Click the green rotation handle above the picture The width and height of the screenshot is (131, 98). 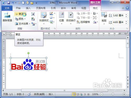[28, 53]
